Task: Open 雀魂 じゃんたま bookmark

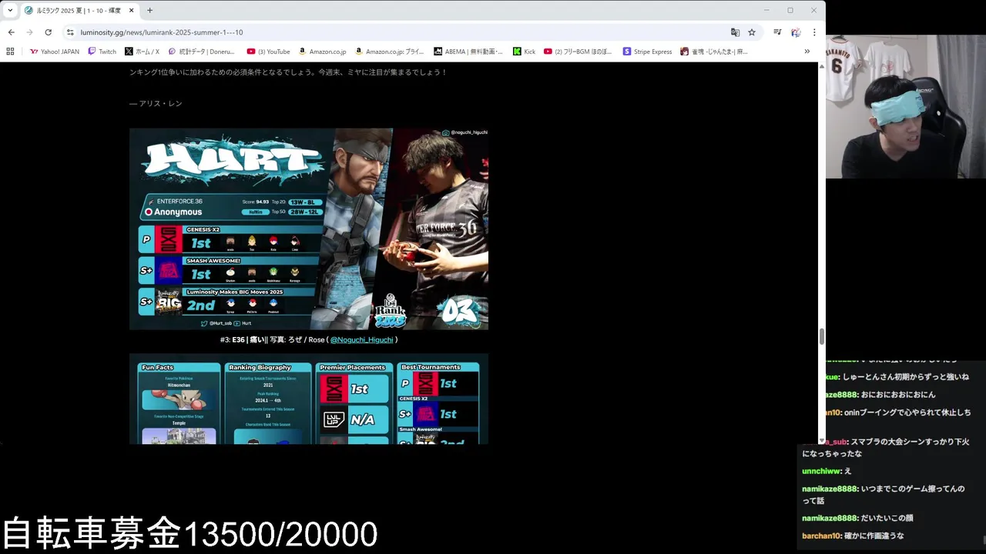Action: click(x=713, y=52)
